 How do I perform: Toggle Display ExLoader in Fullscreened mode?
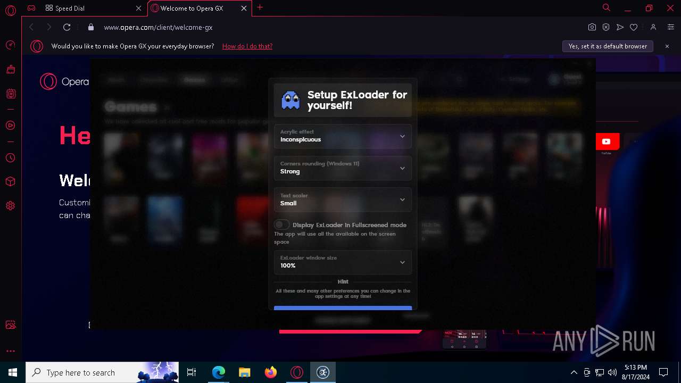(281, 225)
